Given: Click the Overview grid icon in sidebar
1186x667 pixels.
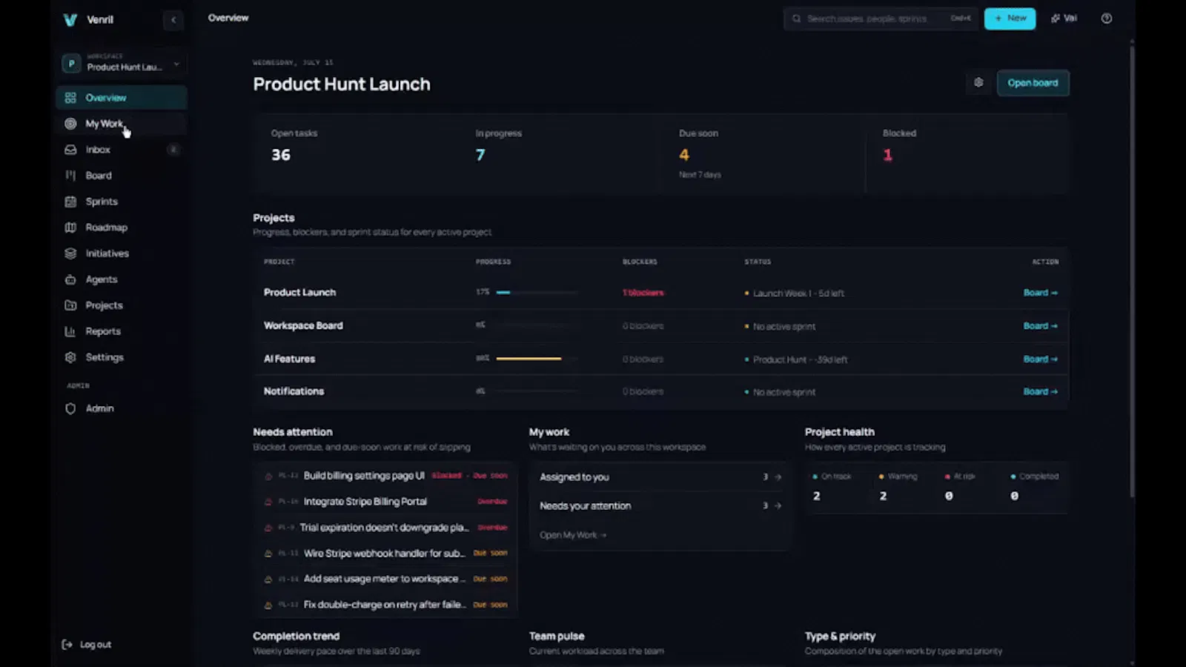Looking at the screenshot, I should 70,98.
